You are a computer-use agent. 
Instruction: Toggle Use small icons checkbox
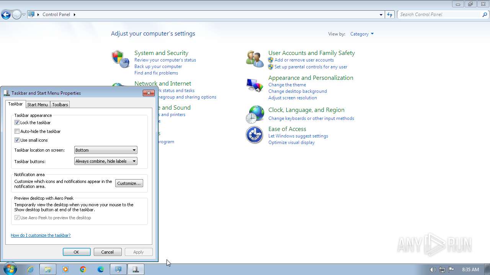click(17, 140)
